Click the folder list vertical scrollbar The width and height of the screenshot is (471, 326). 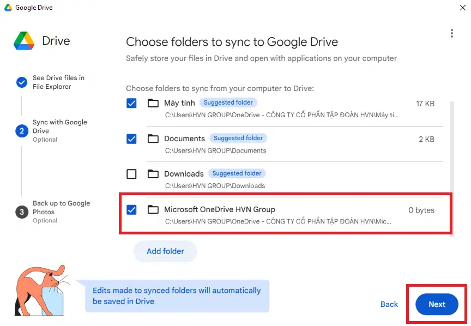(x=451, y=164)
